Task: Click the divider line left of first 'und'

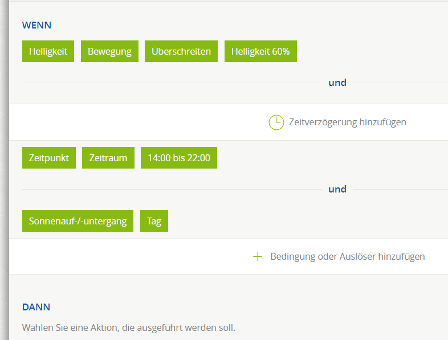Action: tap(172, 83)
